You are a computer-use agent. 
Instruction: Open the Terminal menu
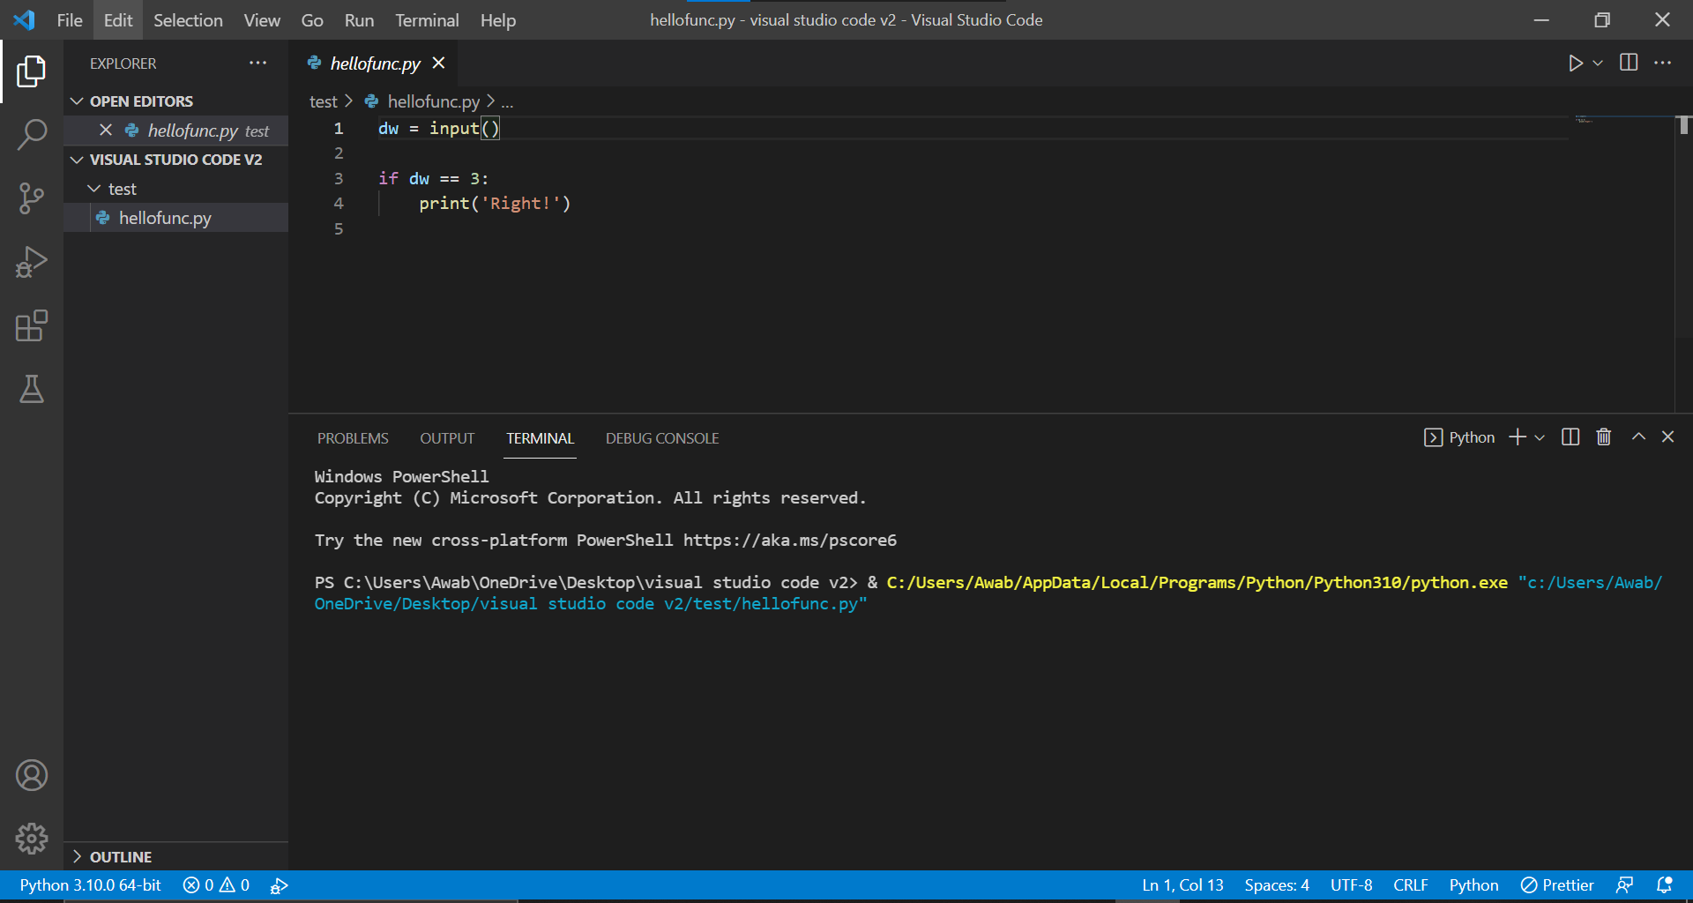(x=427, y=20)
